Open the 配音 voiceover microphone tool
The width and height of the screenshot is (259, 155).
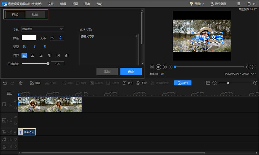point(142,83)
